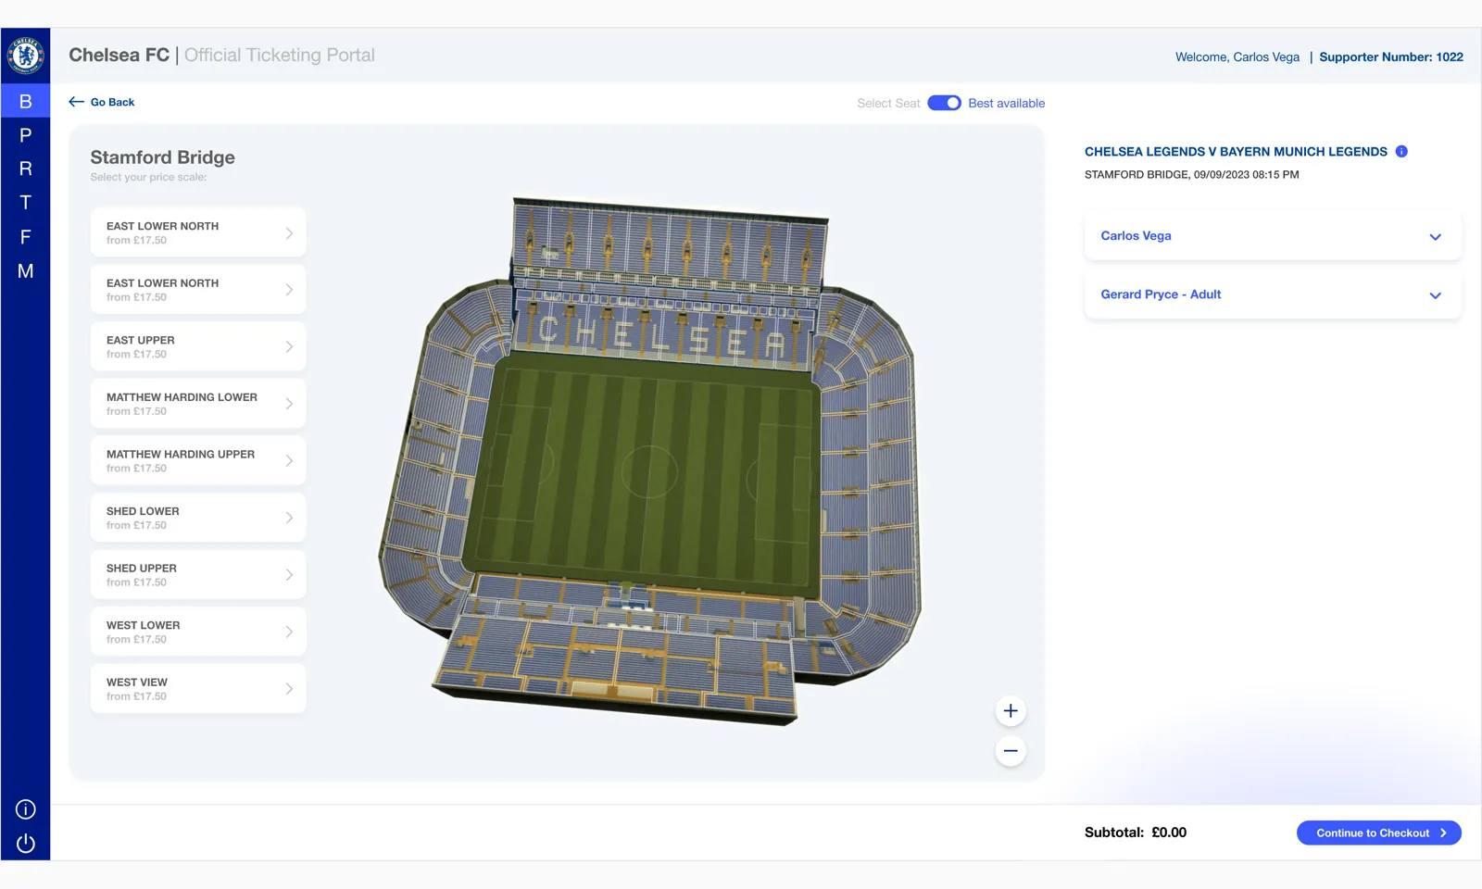Image resolution: width=1482 pixels, height=889 pixels.
Task: Click the Shed Upper section name
Action: pos(142,569)
